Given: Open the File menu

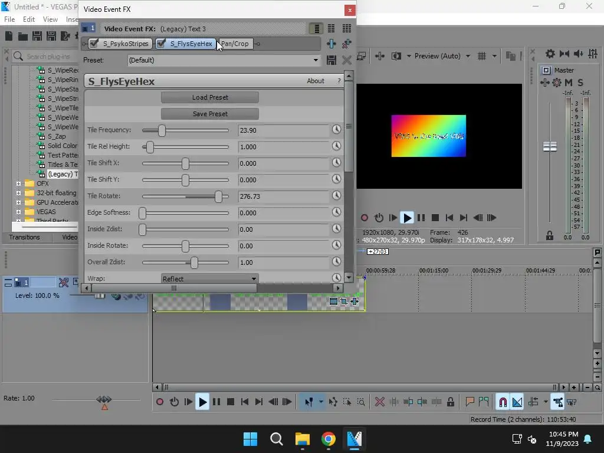Looking at the screenshot, I should 9,19.
